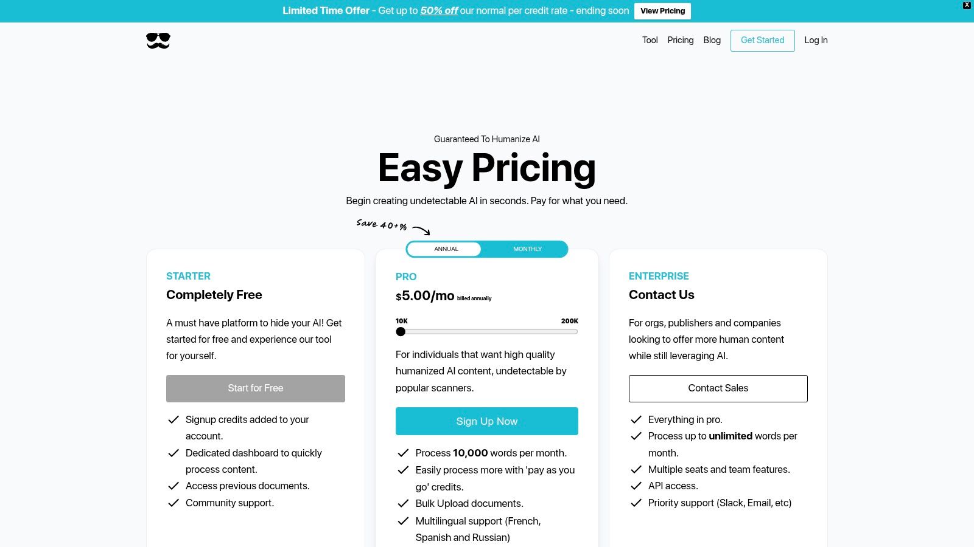Screen dimensions: 974x547
Task: Click checkmark icon beside Community support
Action: 173,503
